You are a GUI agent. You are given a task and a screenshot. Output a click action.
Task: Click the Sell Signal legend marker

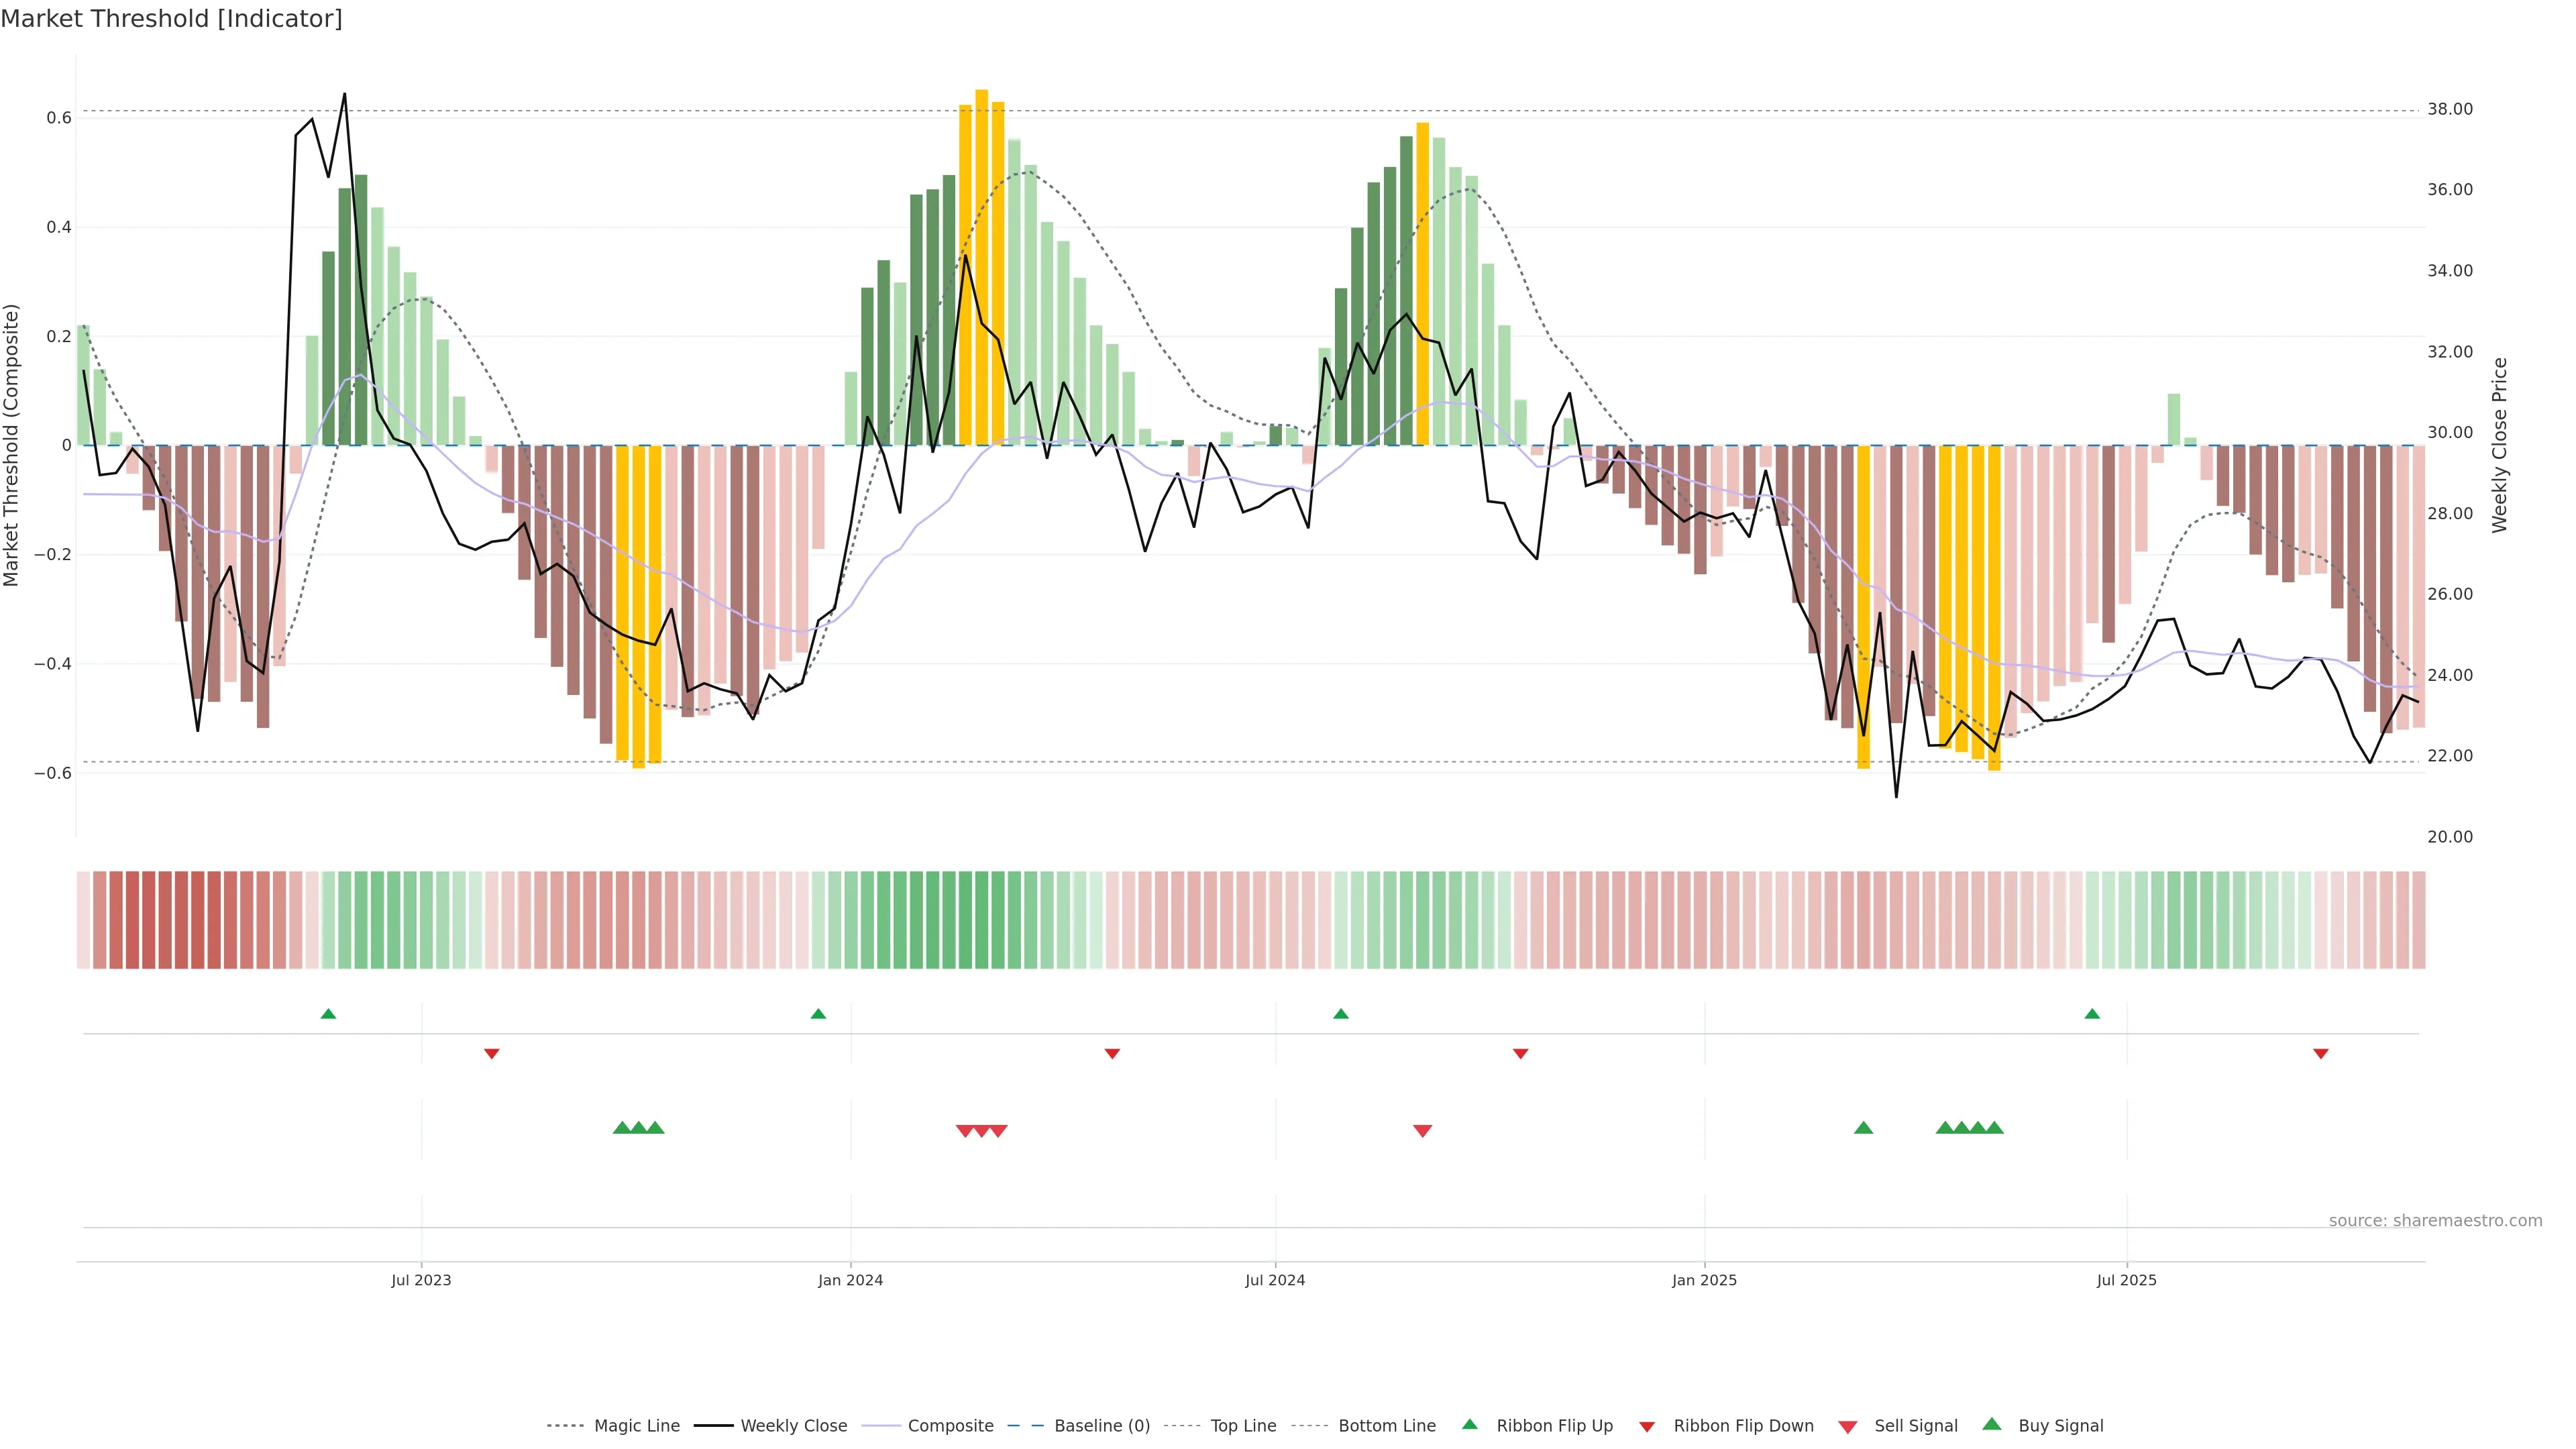(1848, 1426)
